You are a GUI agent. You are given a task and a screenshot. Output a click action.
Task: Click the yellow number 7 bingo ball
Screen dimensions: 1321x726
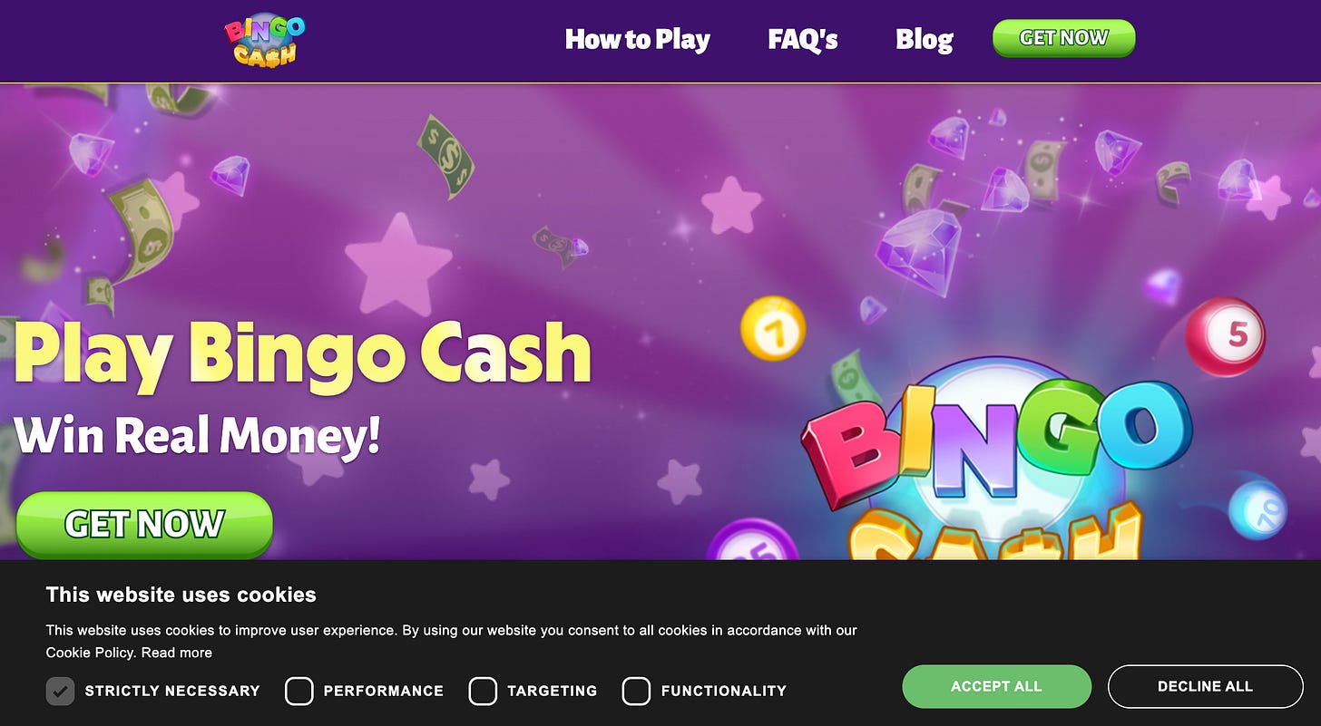[773, 328]
